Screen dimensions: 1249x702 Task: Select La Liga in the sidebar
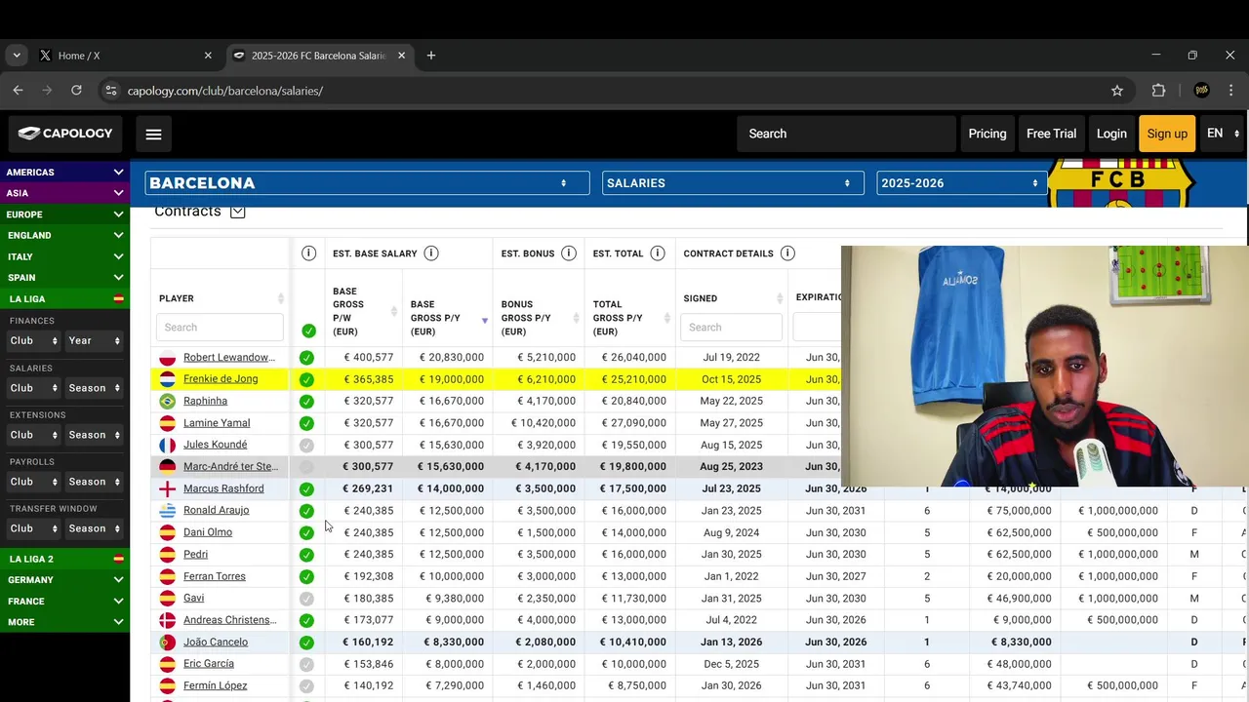coord(64,299)
